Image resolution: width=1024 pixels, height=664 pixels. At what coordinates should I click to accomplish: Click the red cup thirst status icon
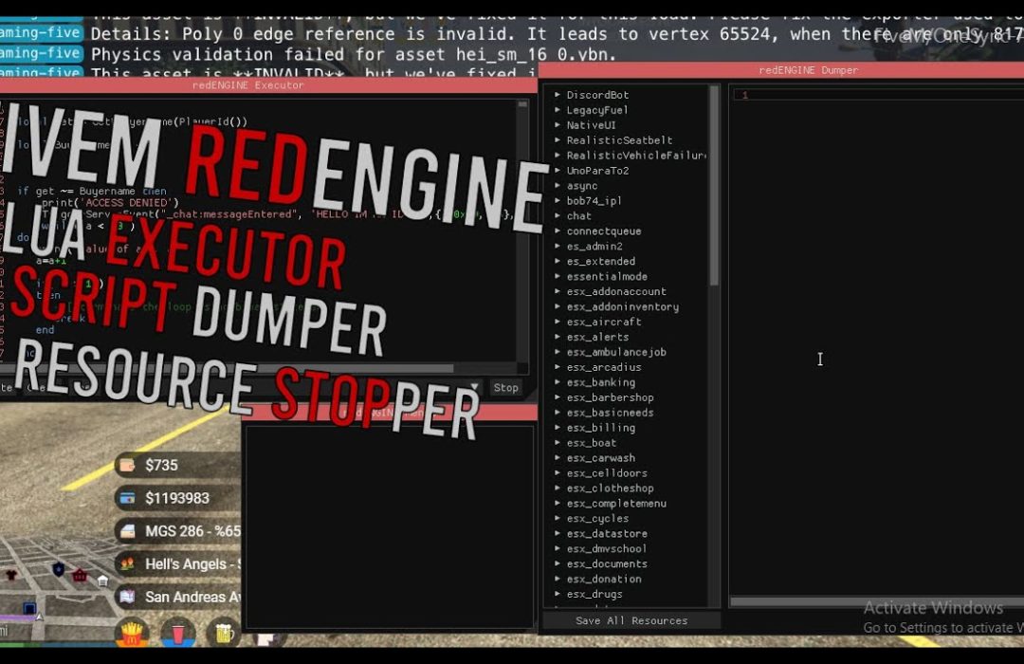[177, 634]
